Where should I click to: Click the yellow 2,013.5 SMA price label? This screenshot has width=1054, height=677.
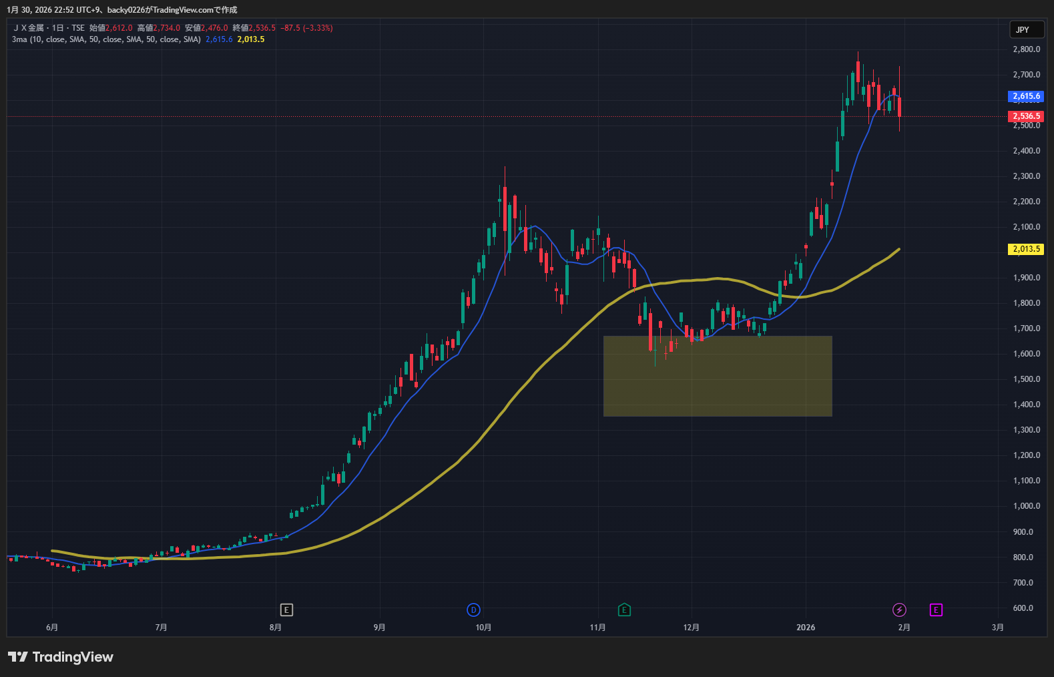tap(1025, 249)
